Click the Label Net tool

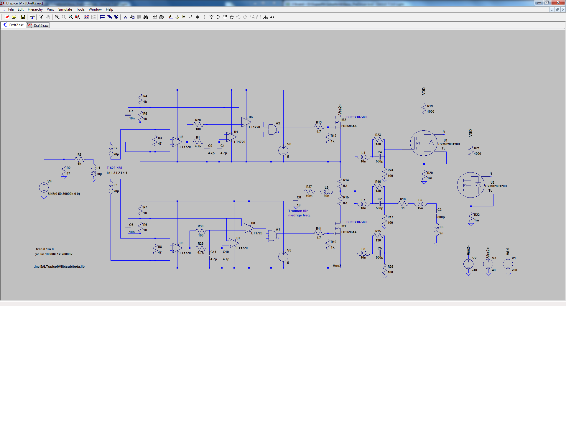tap(184, 17)
